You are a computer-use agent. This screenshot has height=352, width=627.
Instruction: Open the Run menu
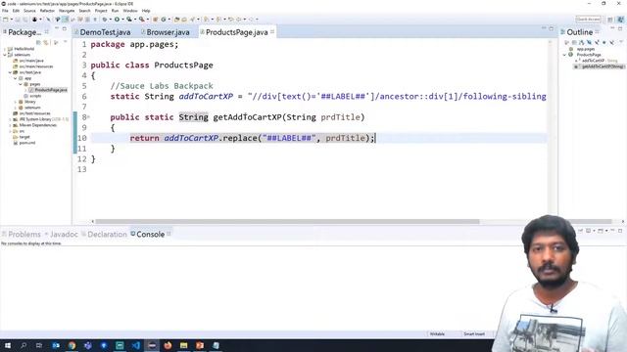tap(116, 11)
